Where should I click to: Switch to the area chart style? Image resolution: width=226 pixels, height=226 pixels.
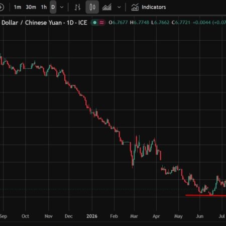[106, 7]
